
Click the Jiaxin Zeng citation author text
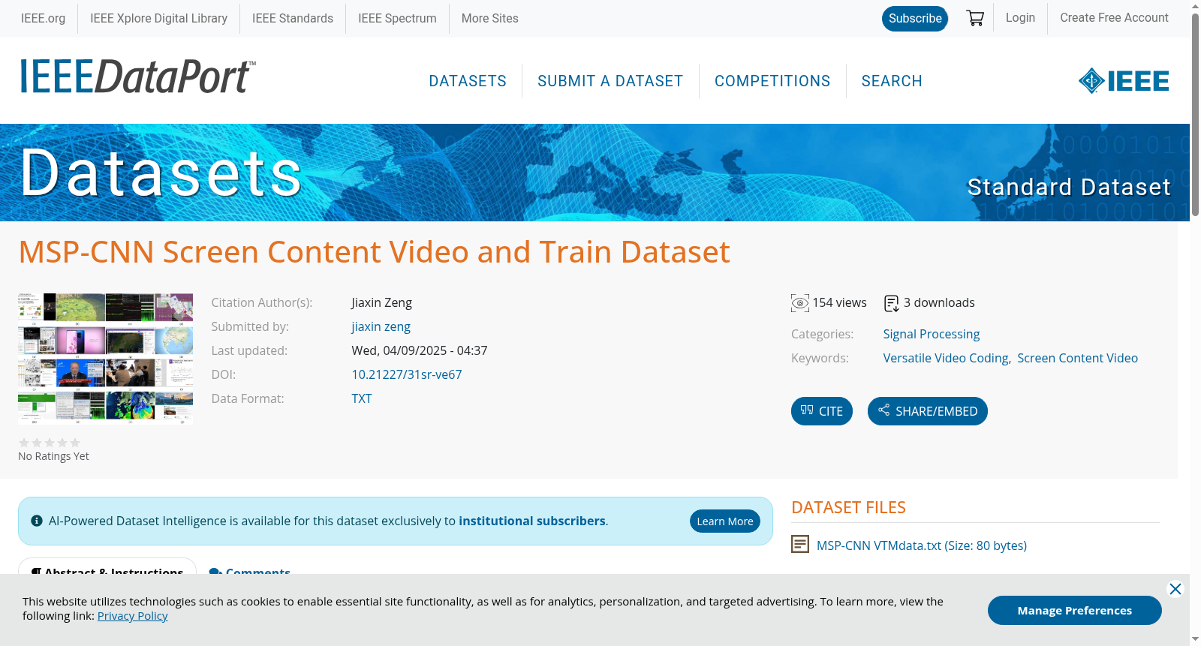tap(382, 303)
